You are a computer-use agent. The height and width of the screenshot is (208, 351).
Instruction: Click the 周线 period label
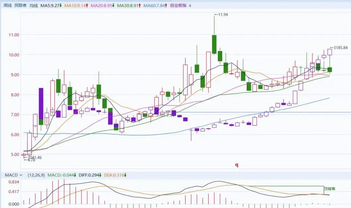[x=7, y=6]
